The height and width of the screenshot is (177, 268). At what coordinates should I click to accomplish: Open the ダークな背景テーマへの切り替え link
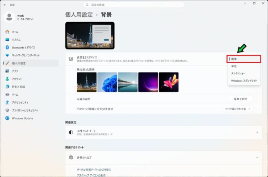[94, 170]
